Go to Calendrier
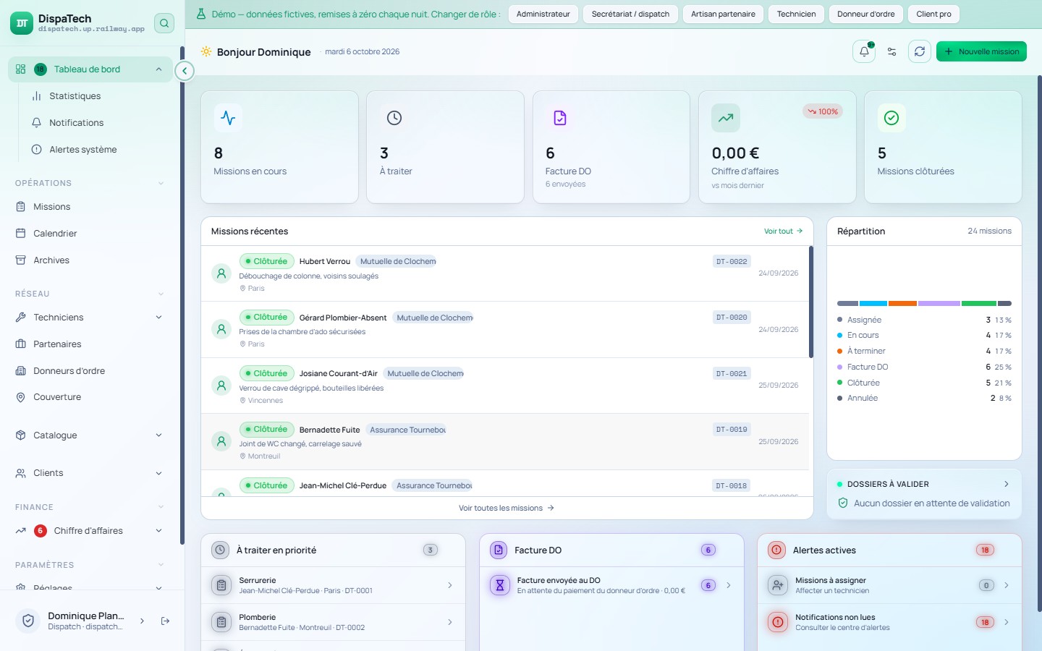The image size is (1042, 651). pyautogui.click(x=55, y=234)
